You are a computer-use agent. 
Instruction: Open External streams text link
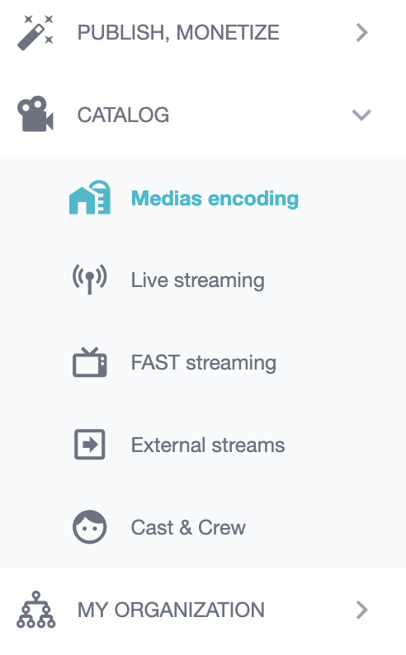coord(208,445)
